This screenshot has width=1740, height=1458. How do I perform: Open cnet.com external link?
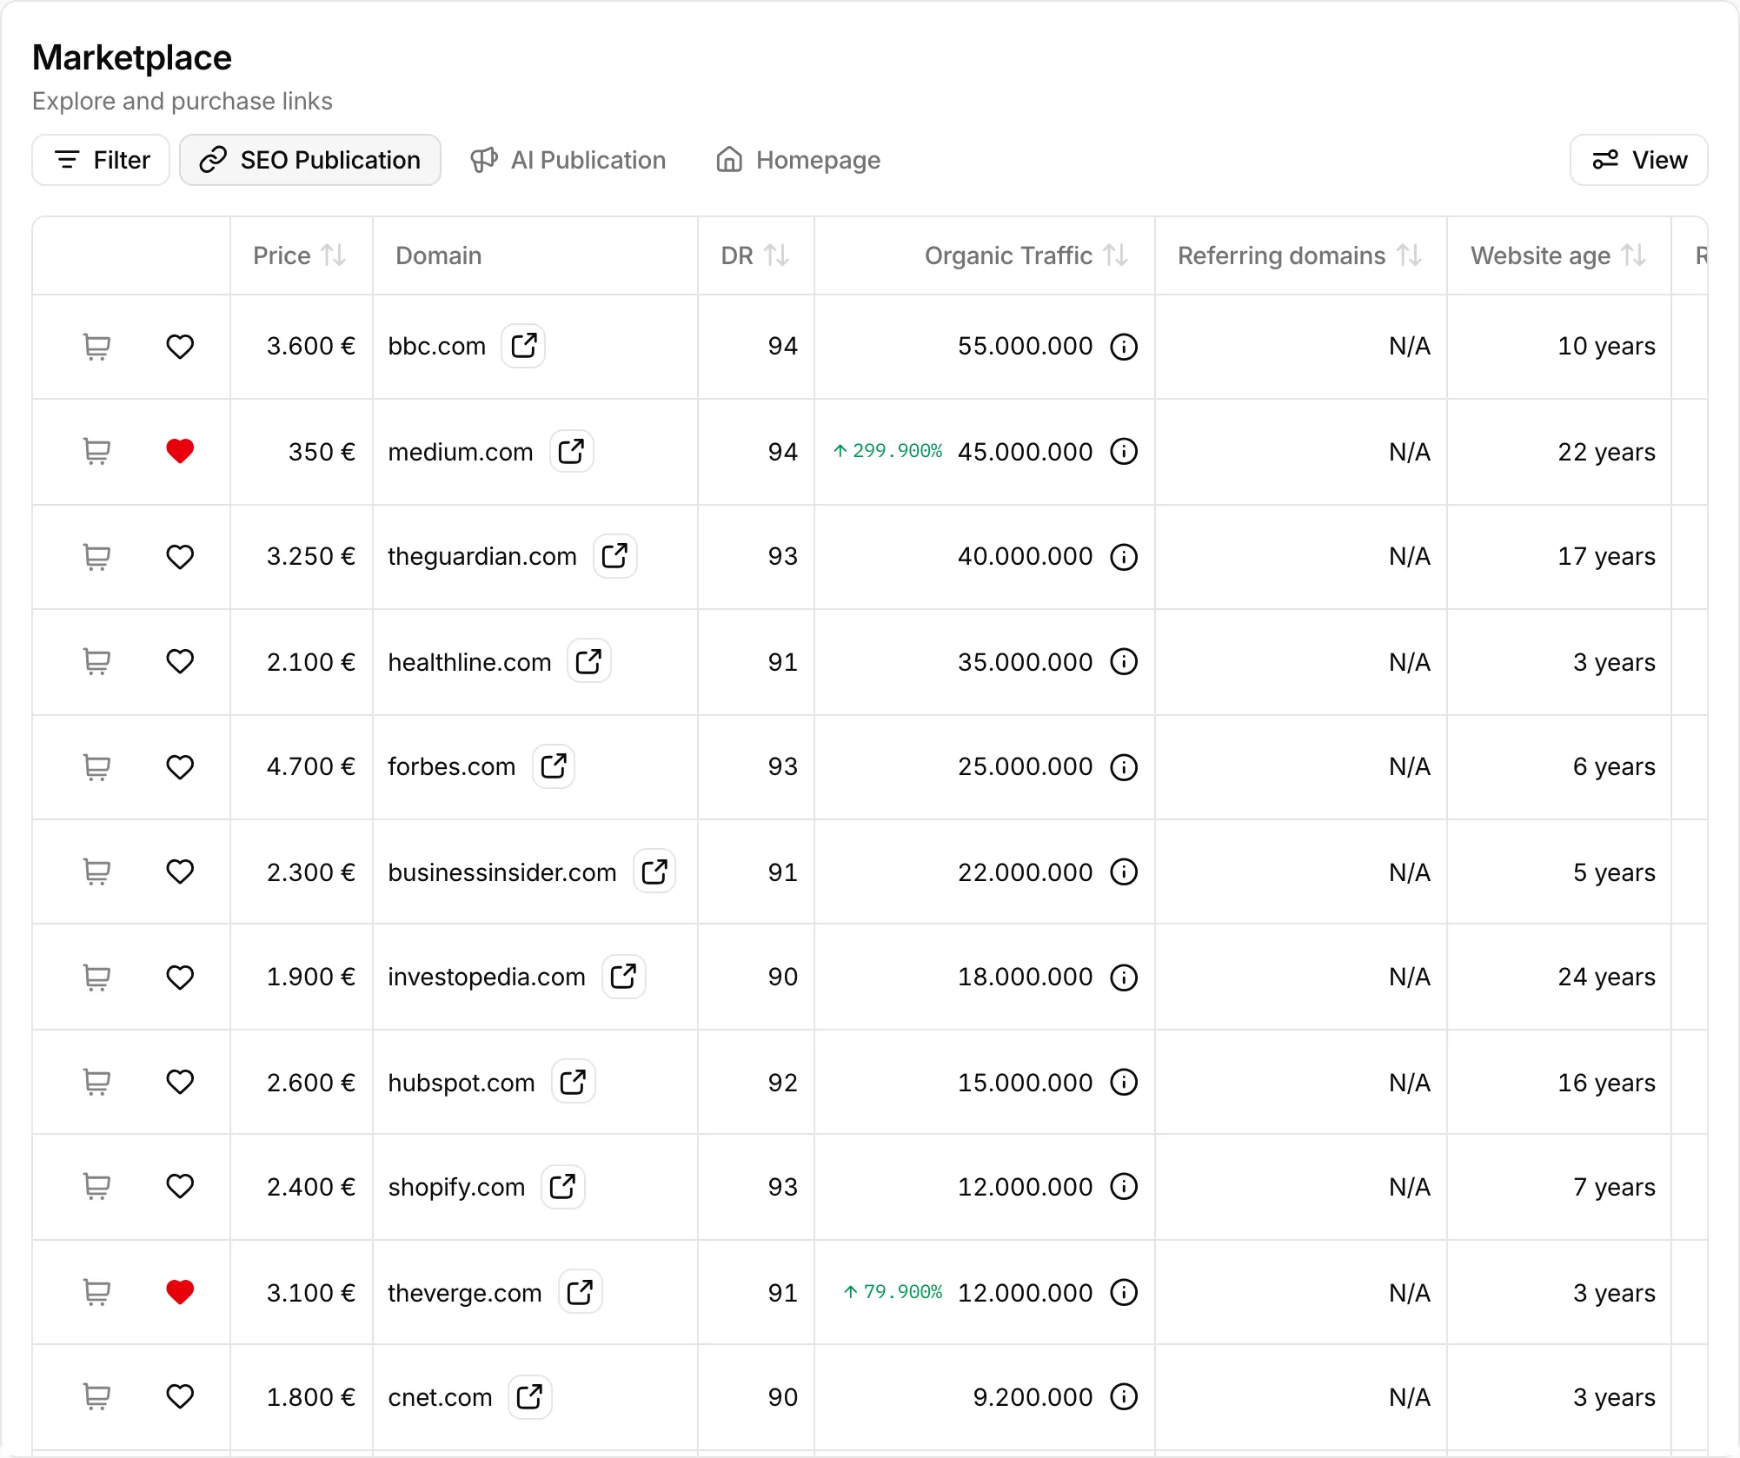coord(529,1397)
